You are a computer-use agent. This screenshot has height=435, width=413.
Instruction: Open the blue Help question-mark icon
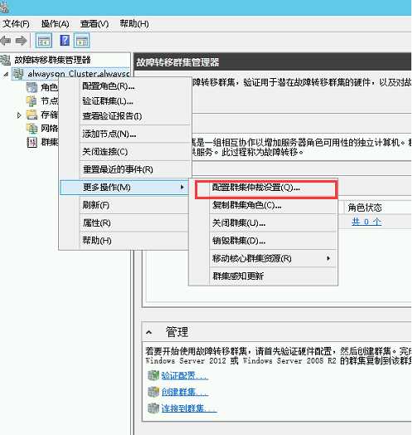point(65,41)
